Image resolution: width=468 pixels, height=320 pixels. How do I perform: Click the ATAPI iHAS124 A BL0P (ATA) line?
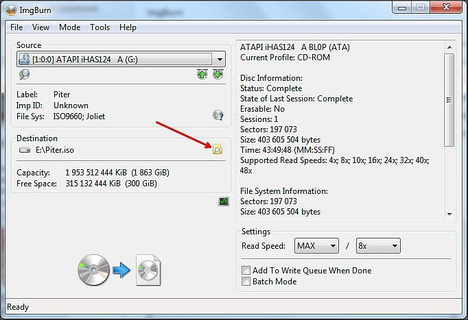pos(295,47)
